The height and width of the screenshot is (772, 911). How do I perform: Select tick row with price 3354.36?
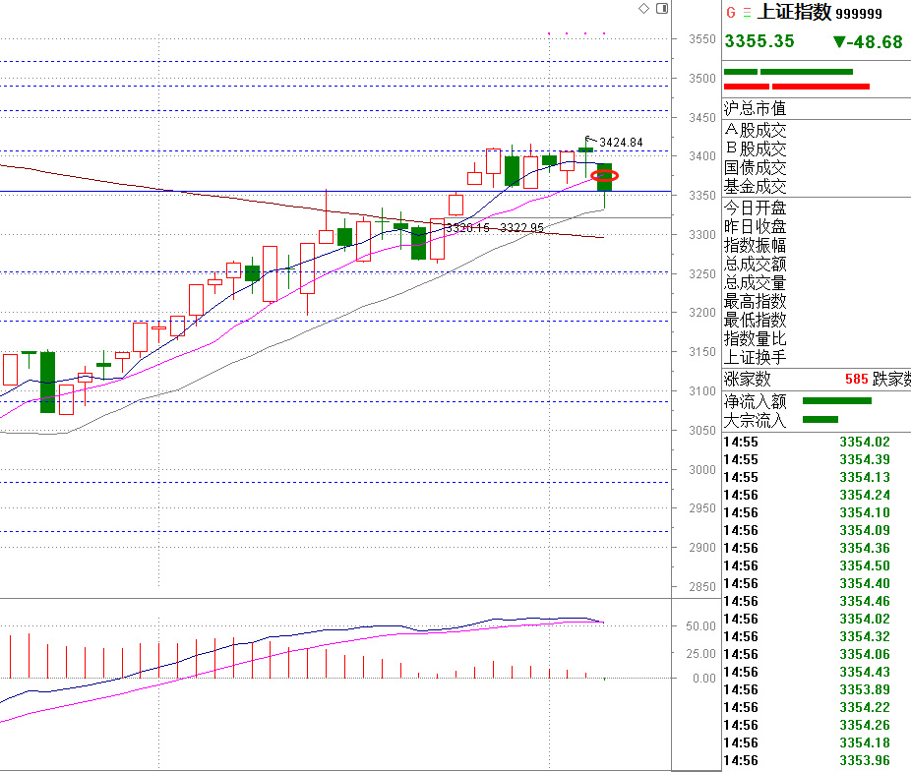pos(817,548)
